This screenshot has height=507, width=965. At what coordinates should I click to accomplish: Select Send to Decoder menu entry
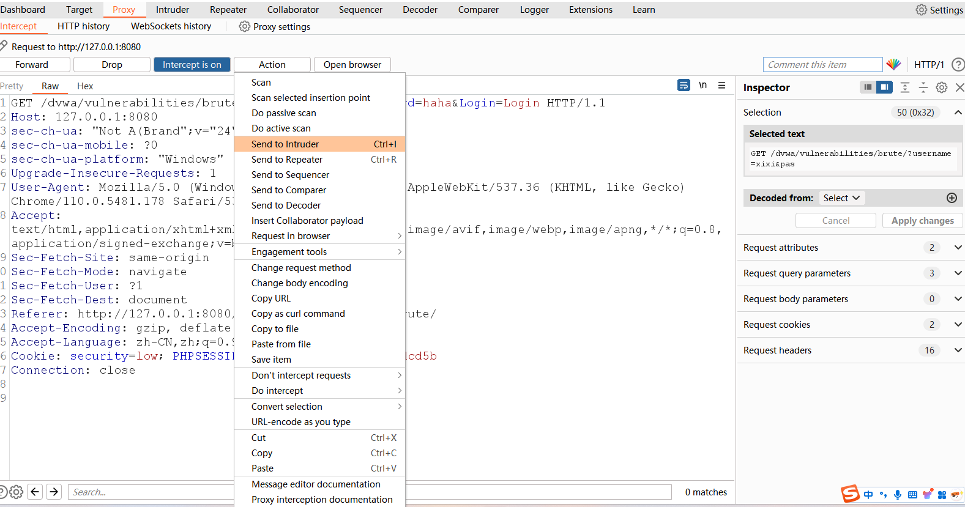(x=319, y=205)
